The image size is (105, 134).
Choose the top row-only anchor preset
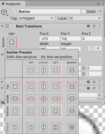(15, 86)
